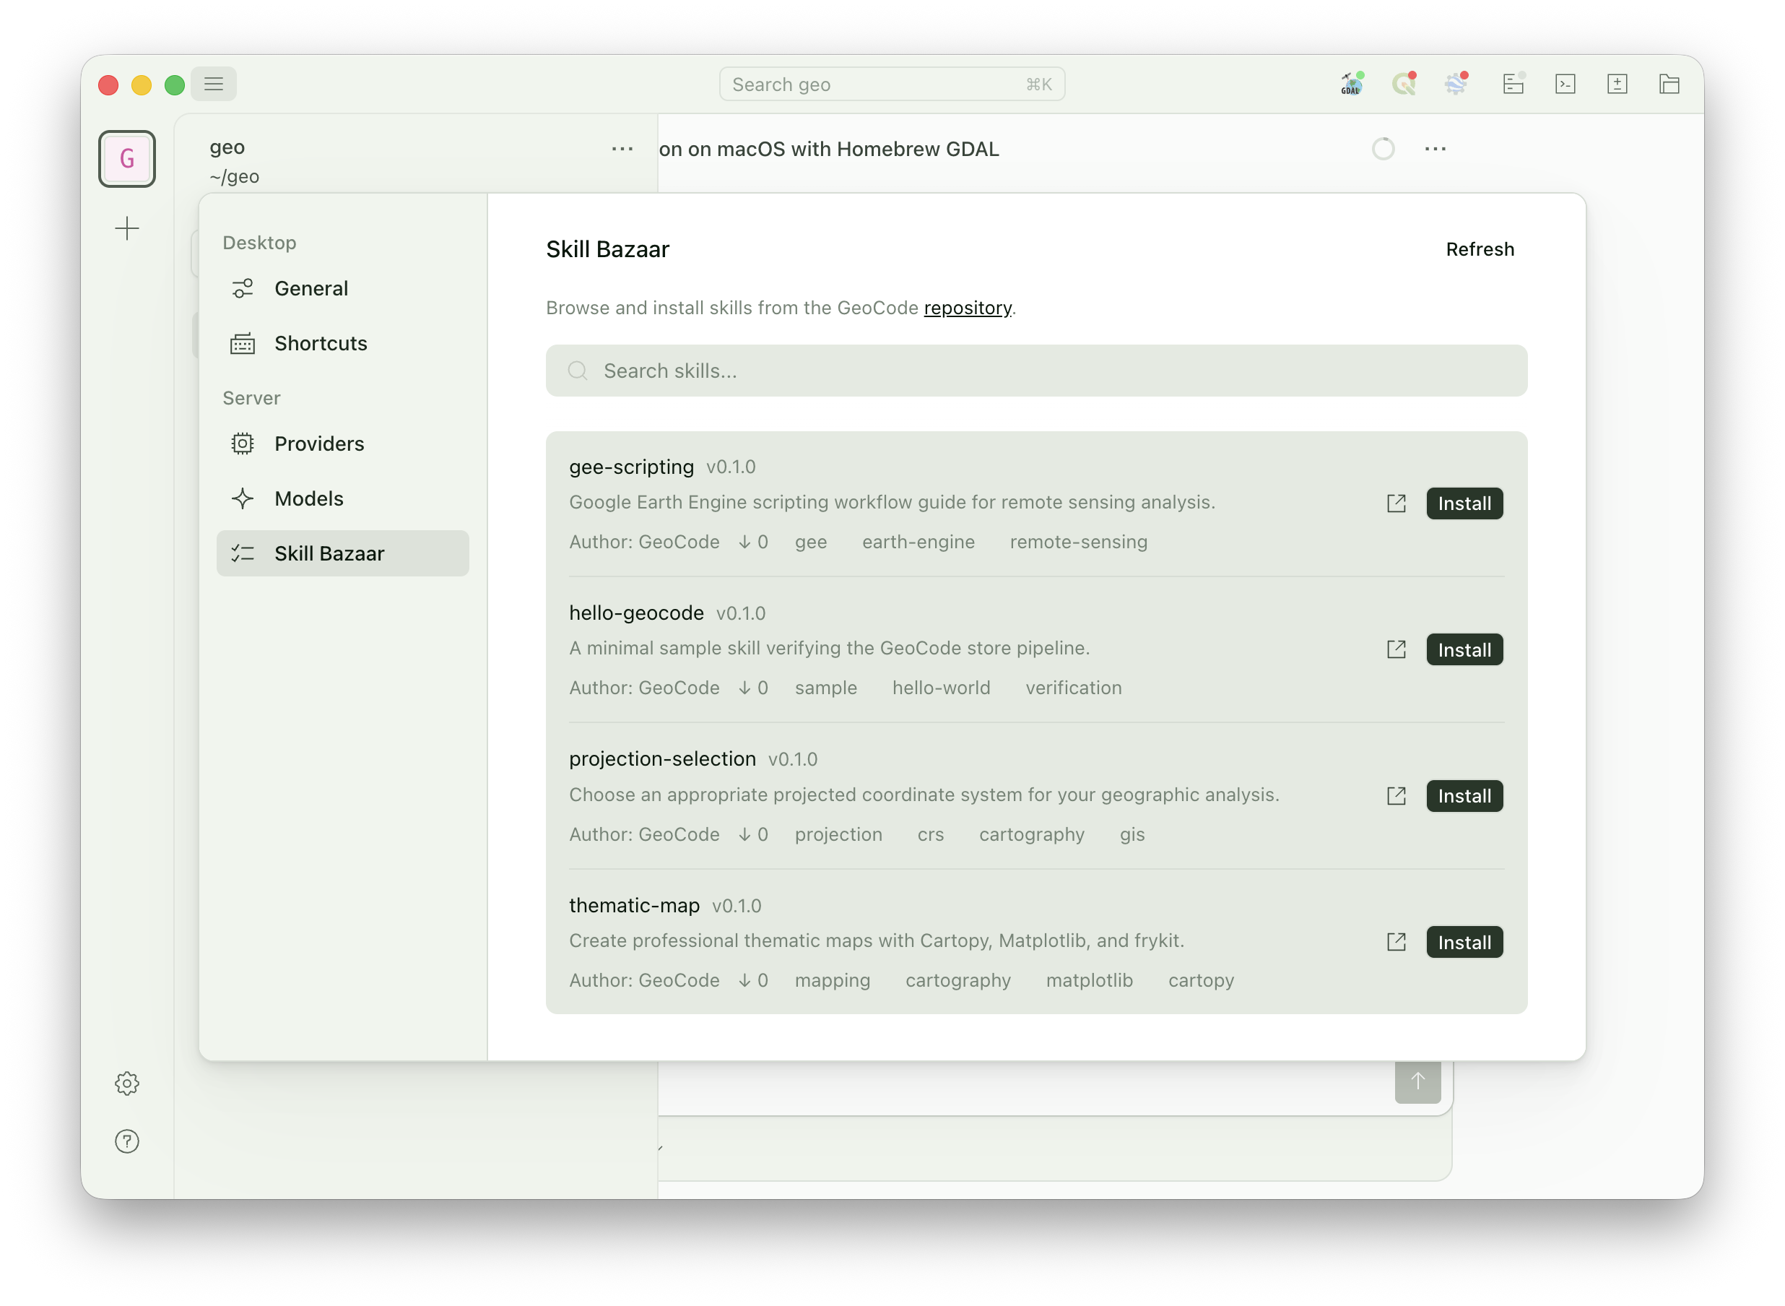1785x1306 pixels.
Task: Open the help question mark icon
Action: [x=127, y=1141]
